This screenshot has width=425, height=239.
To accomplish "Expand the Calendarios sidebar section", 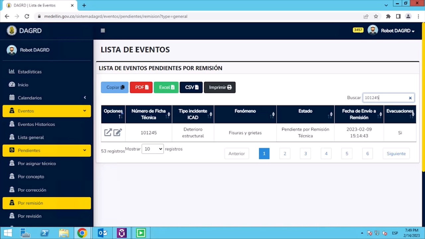I will [85, 98].
